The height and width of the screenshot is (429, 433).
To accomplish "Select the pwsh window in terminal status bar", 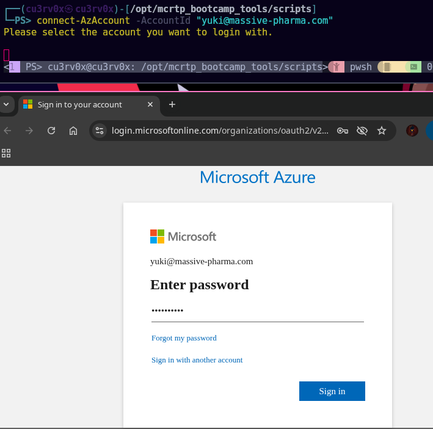I will 360,67.
